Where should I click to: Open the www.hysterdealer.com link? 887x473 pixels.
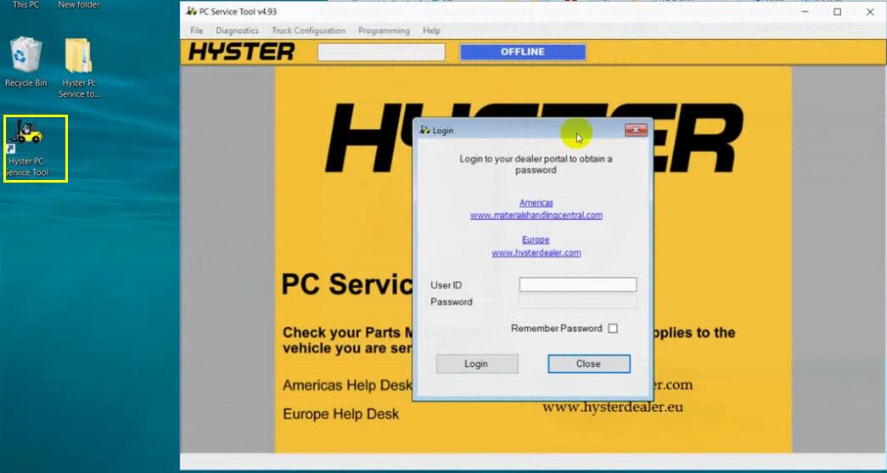(536, 253)
